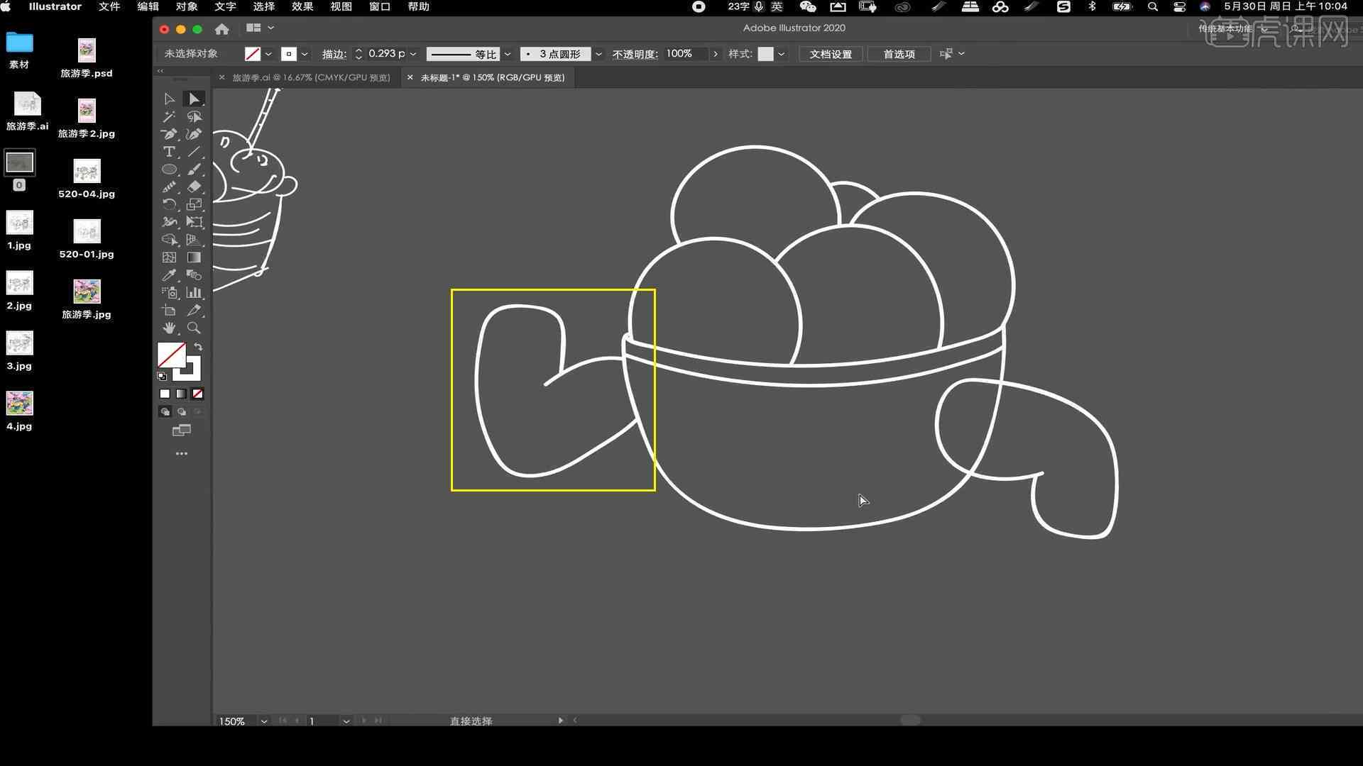
Task: Click the 文档设置 button
Action: pyautogui.click(x=831, y=54)
